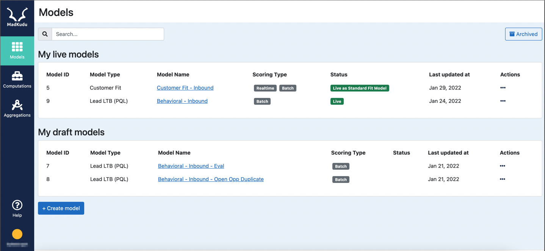The height and width of the screenshot is (251, 545).
Task: Click the Batch badge on model 8 row
Action: [341, 180]
